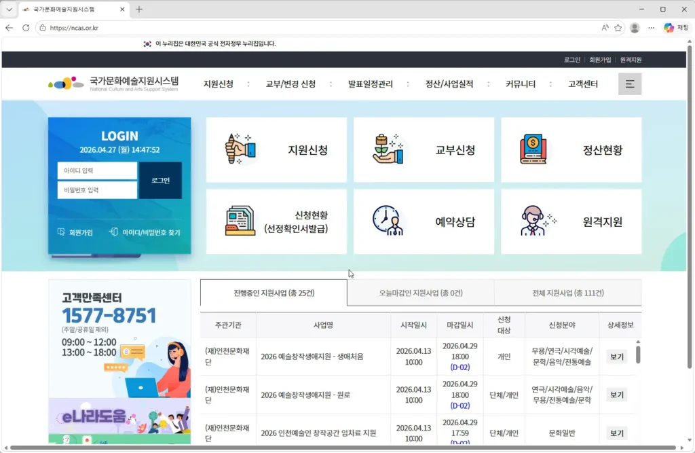Open the 교부/변경 신청 navigation menu
Image resolution: width=695 pixels, height=453 pixels.
[x=290, y=84]
